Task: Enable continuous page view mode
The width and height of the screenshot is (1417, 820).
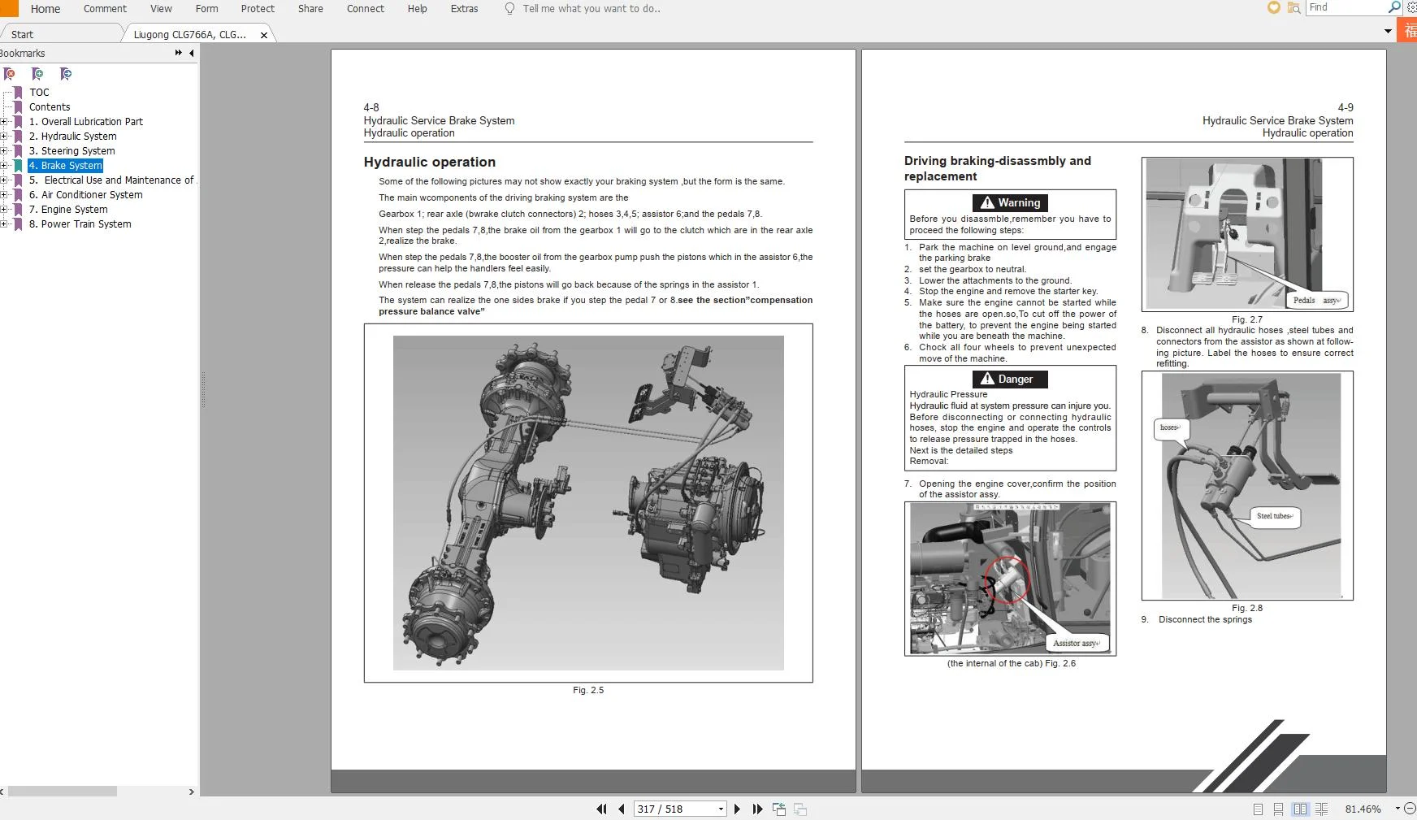Action: pos(1278,809)
